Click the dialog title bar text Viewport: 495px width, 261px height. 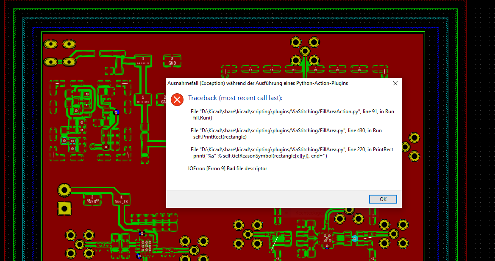258,83
